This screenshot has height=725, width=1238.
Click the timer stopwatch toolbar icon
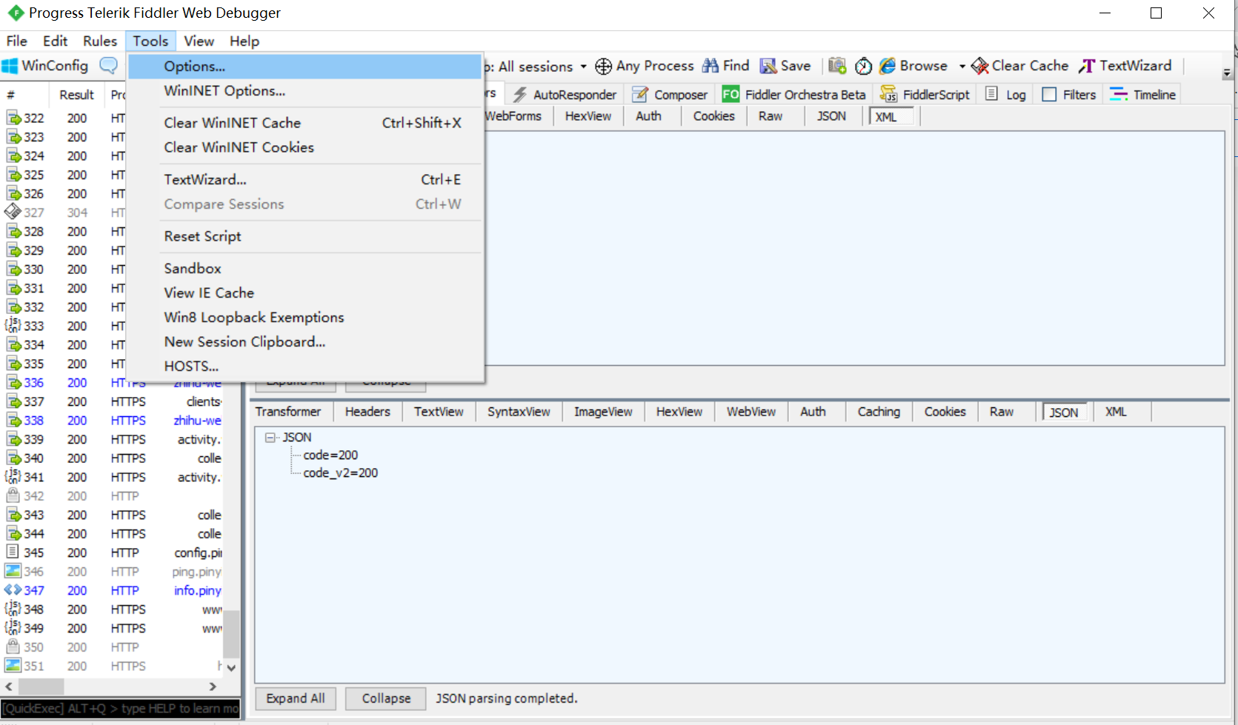(863, 67)
